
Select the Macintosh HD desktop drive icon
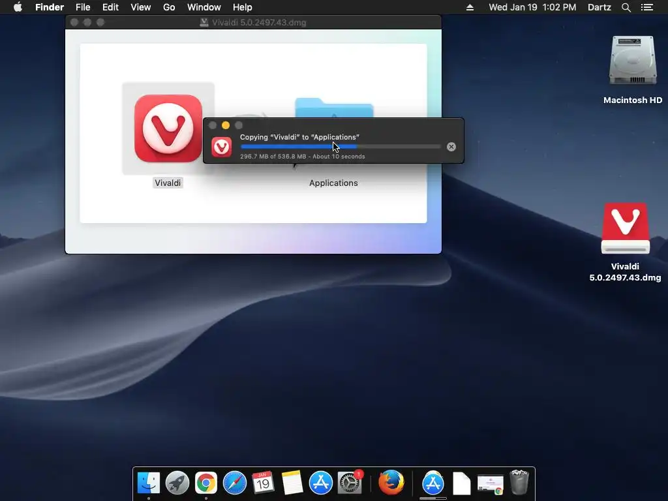click(x=633, y=60)
